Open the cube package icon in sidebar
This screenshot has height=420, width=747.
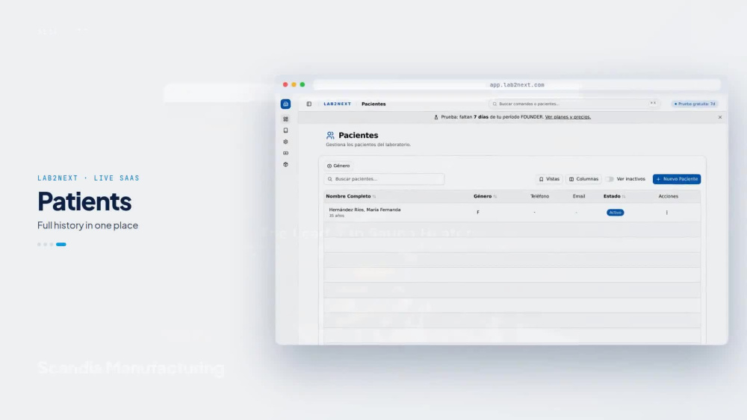[x=285, y=165]
